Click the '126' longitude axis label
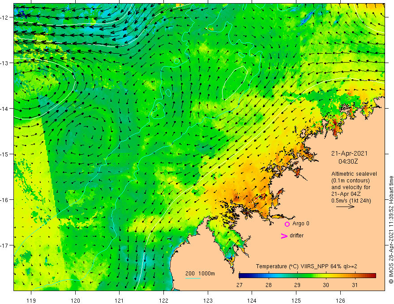Image resolution: width=394 pixels, height=304 pixels. coord(340,300)
